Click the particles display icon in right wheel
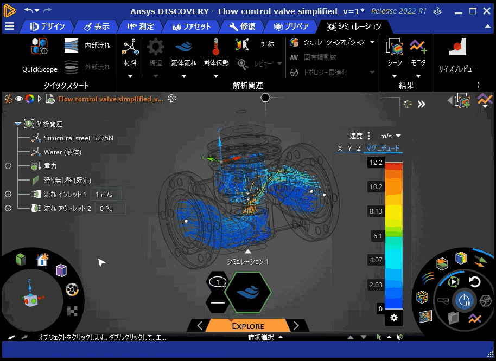 (x=422, y=297)
